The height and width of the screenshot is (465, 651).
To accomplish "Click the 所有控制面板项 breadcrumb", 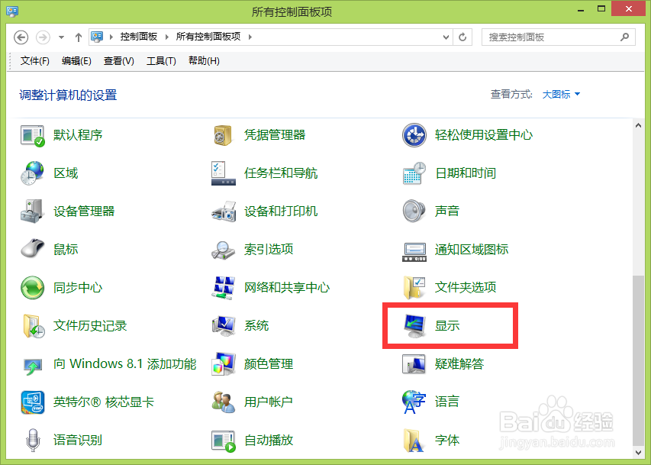I will pyautogui.click(x=208, y=37).
